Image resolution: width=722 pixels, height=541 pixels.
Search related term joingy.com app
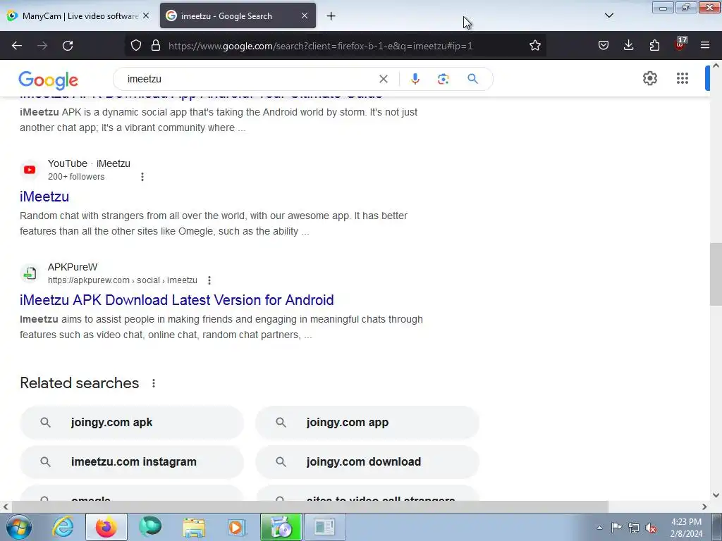pos(367,423)
